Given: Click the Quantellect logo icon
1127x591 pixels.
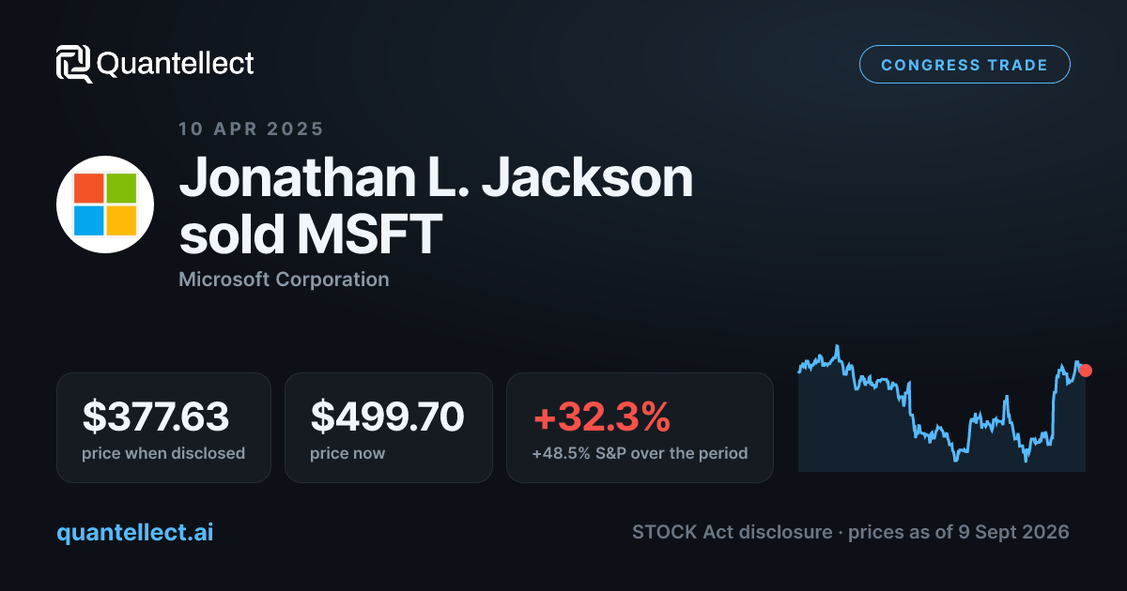Looking at the screenshot, I should click(x=73, y=64).
